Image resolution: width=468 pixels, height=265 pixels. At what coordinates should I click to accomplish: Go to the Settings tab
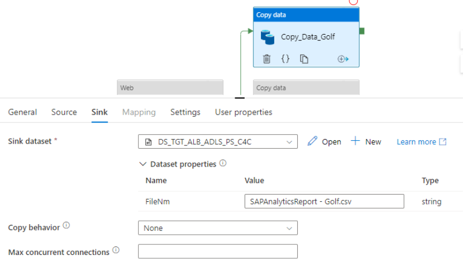tap(185, 112)
